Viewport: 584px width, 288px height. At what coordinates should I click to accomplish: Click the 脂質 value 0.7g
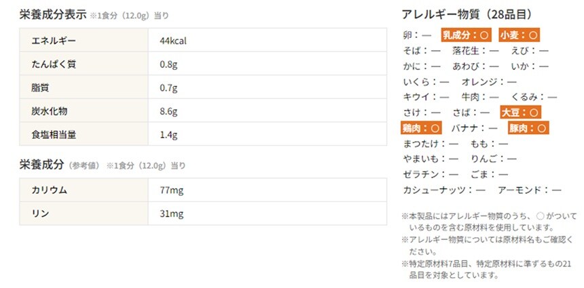point(168,88)
